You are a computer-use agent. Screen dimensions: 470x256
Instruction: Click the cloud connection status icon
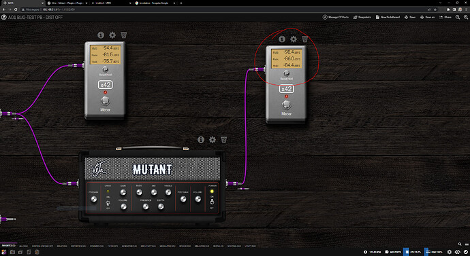pyautogui.click(x=458, y=252)
